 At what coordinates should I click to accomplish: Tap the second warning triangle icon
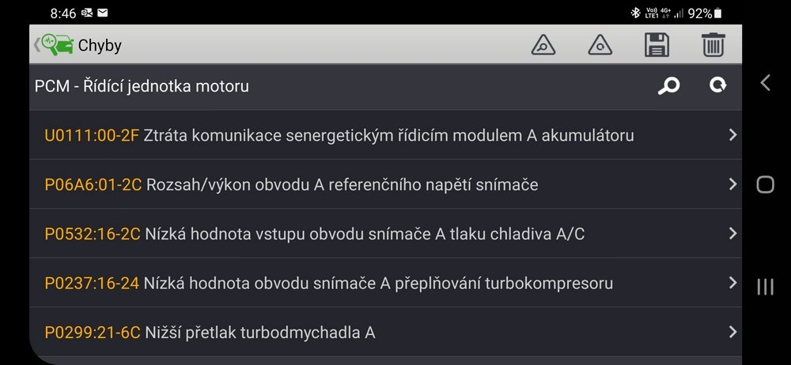click(x=600, y=45)
